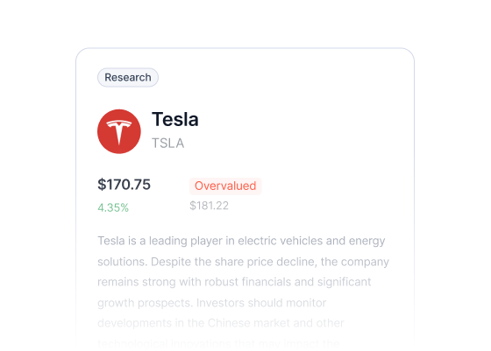The image size is (491, 351).
Task: Open the Tesla company name heading
Action: coord(175,119)
